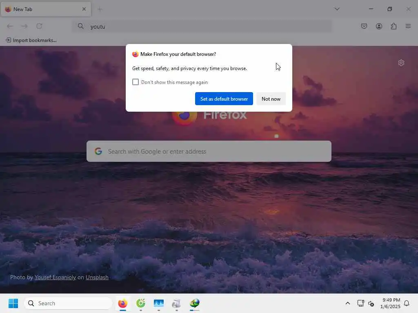Open the globe download manager taskbar app

click(195, 303)
